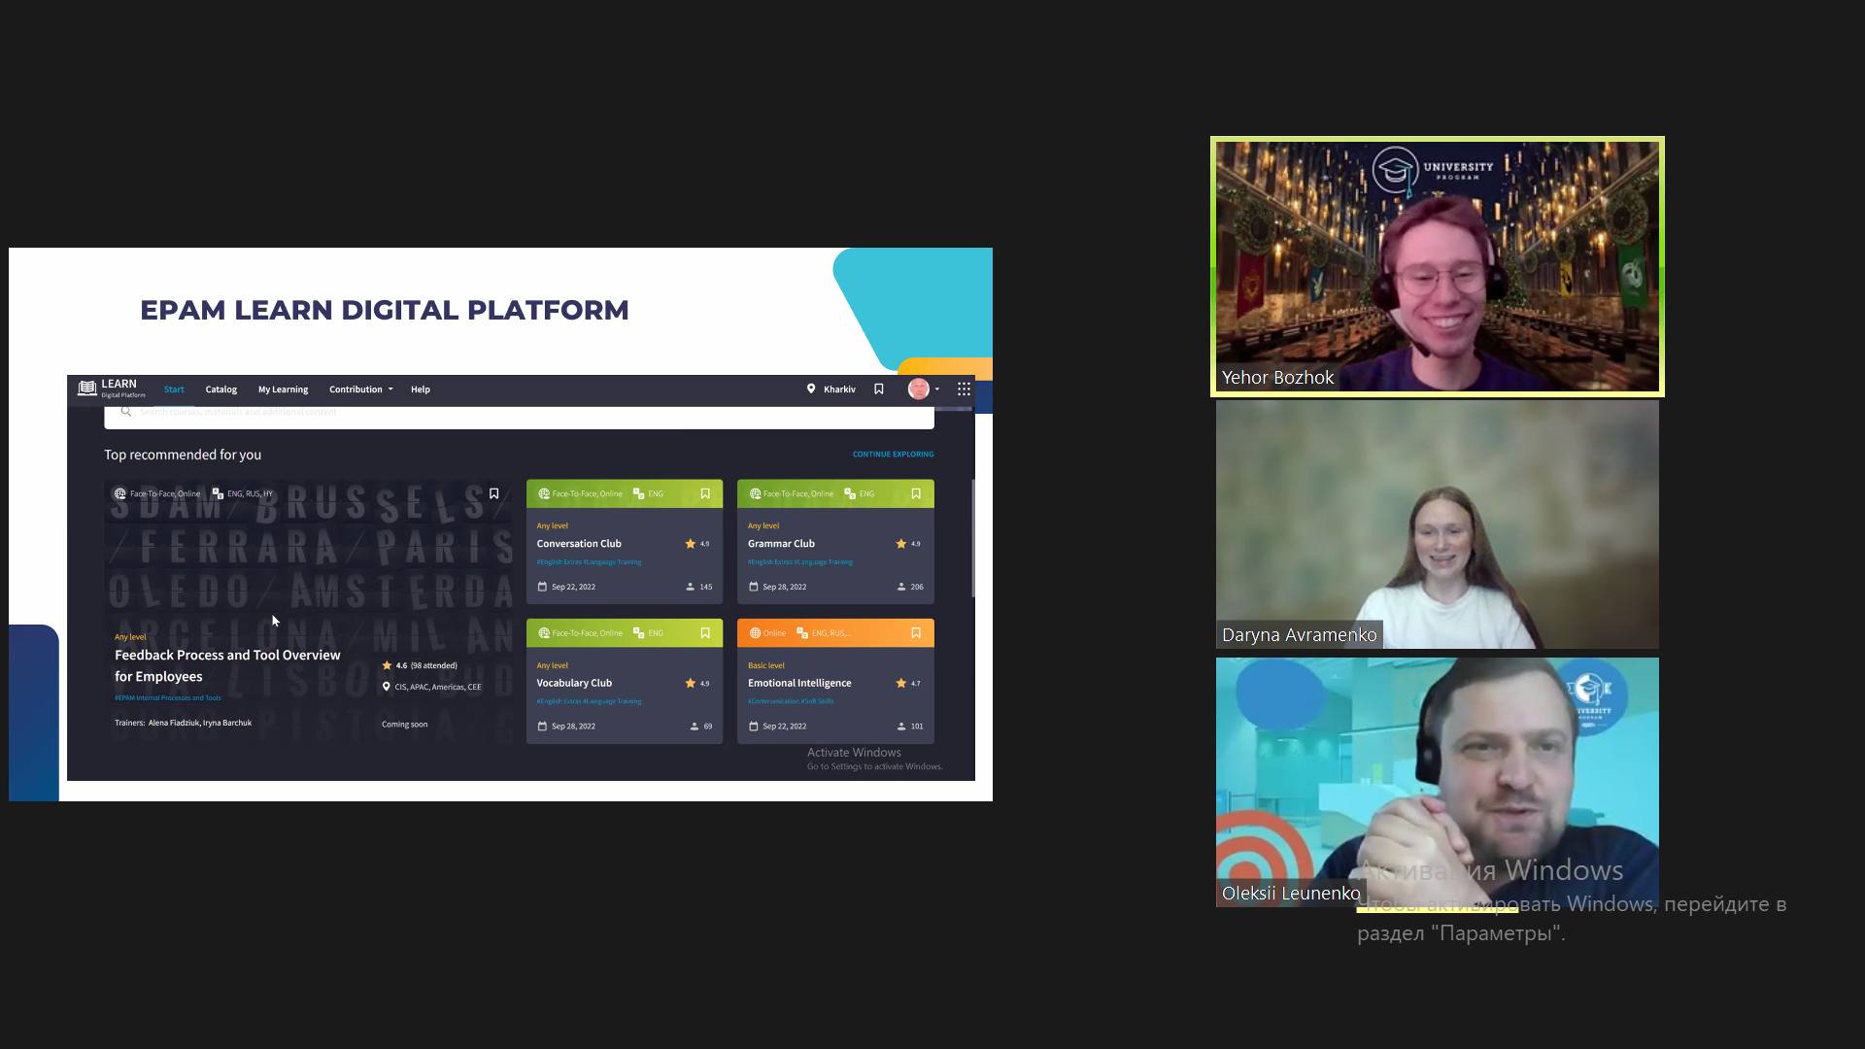This screenshot has height=1049, width=1865.
Task: Bookmark the Feedback Process course card
Action: [x=493, y=493]
